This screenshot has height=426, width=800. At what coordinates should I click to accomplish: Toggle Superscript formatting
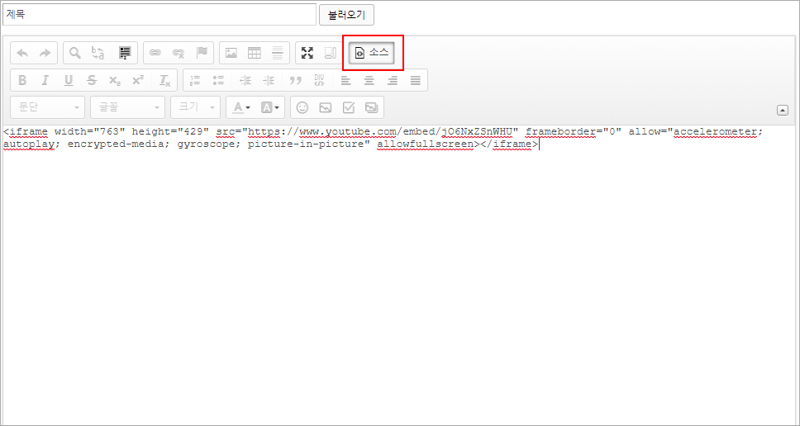tap(138, 80)
